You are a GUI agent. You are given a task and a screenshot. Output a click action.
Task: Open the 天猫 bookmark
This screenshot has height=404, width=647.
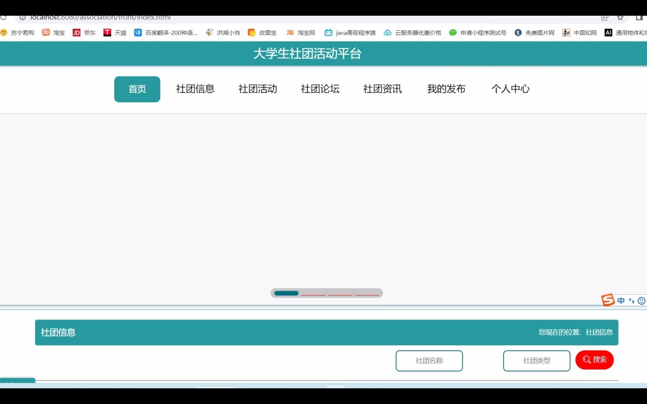[115, 33]
